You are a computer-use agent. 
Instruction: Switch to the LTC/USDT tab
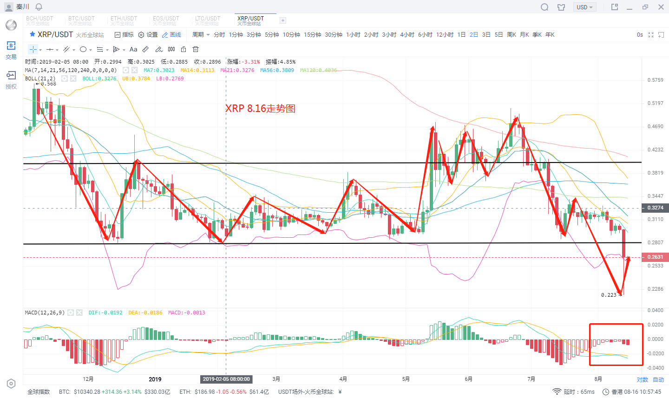[x=208, y=20]
